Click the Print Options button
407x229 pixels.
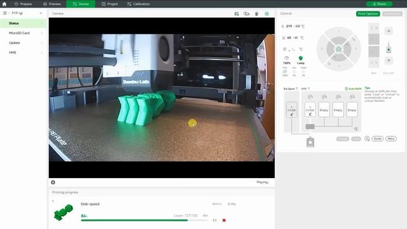(368, 13)
